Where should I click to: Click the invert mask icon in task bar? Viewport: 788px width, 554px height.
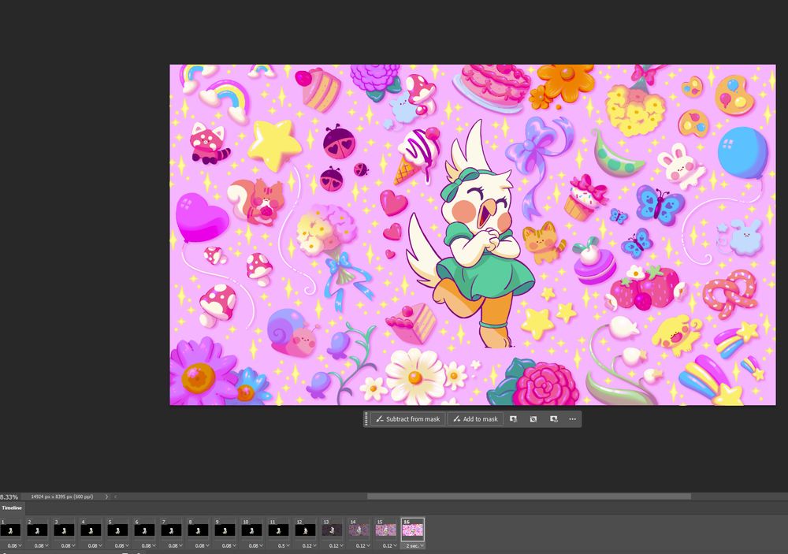[533, 419]
